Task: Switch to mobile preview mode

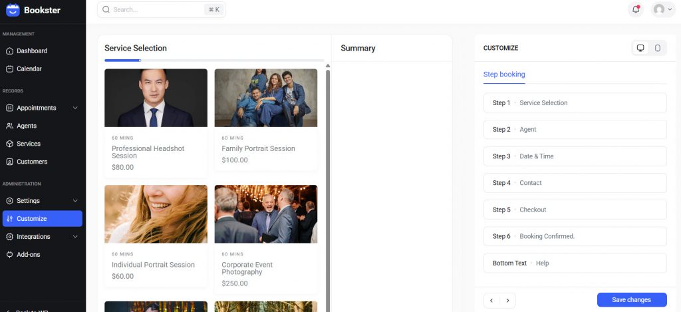Action: click(x=658, y=48)
